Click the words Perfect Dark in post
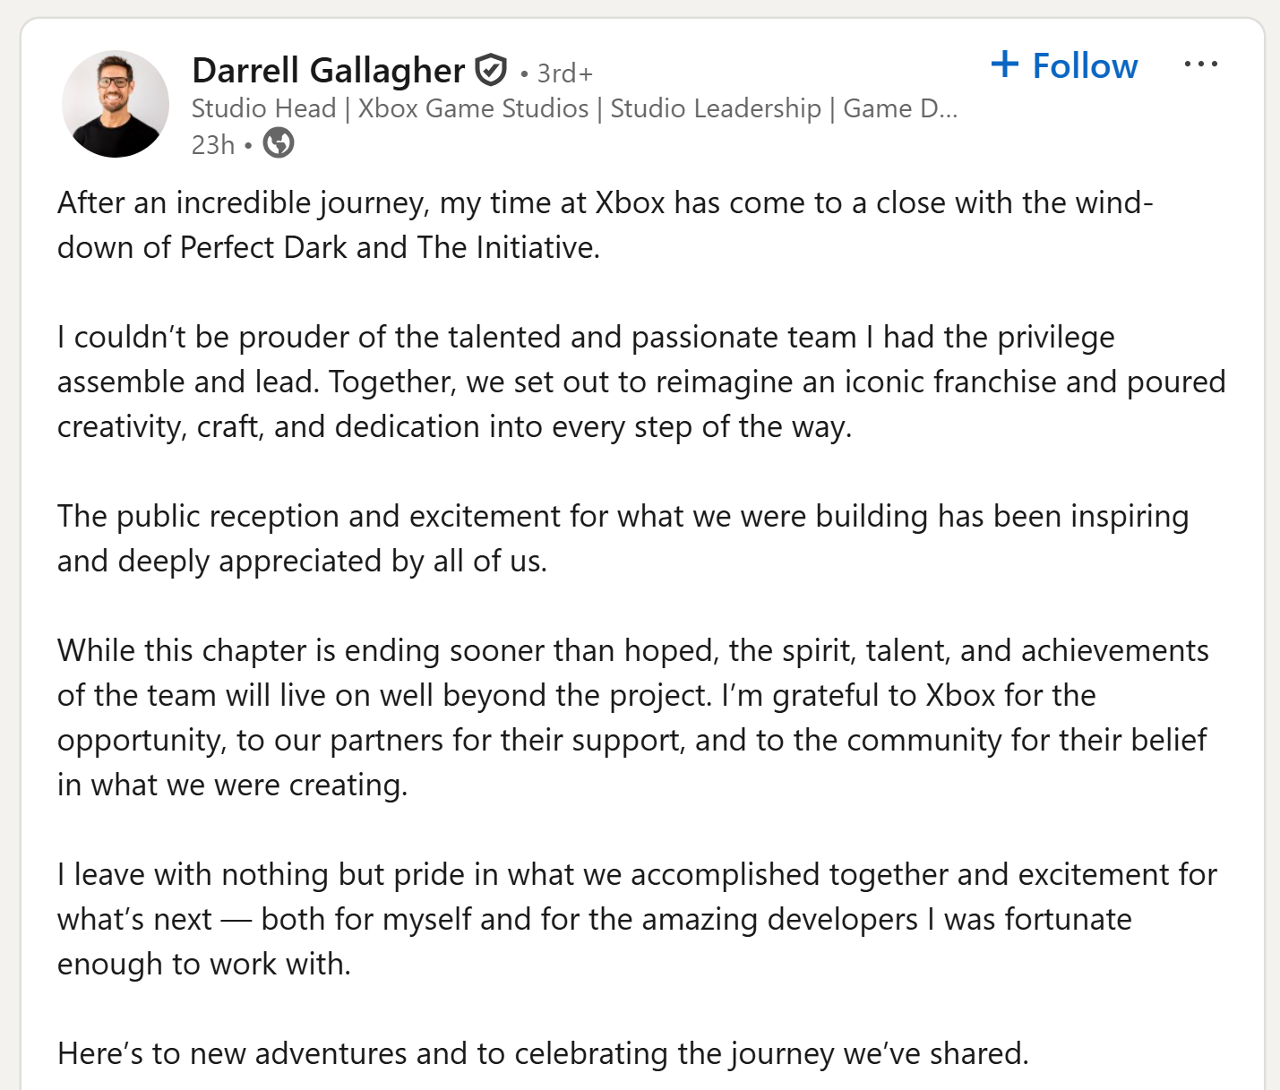 [263, 247]
